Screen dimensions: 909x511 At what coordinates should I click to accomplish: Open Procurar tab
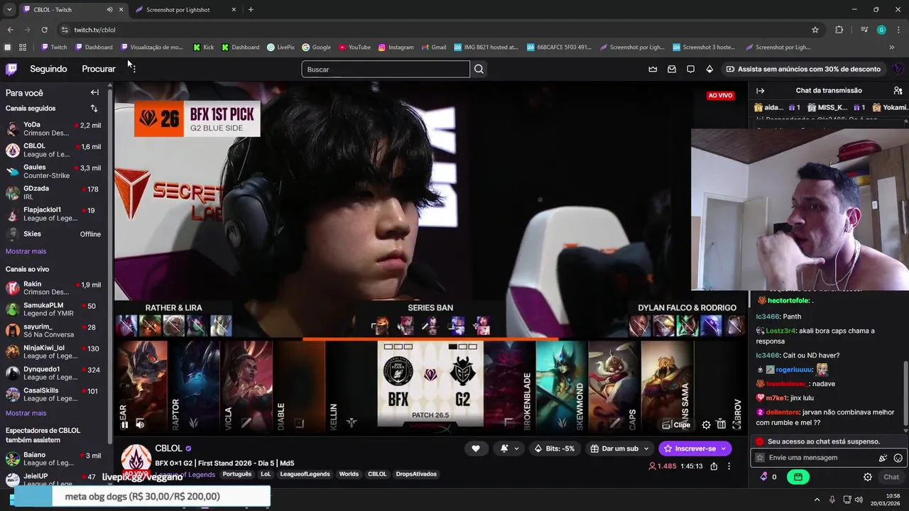click(98, 69)
